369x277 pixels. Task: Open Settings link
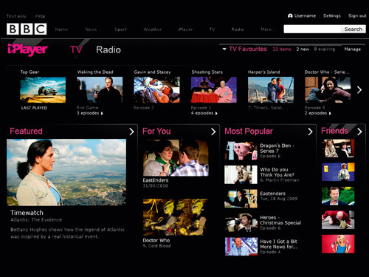click(332, 16)
